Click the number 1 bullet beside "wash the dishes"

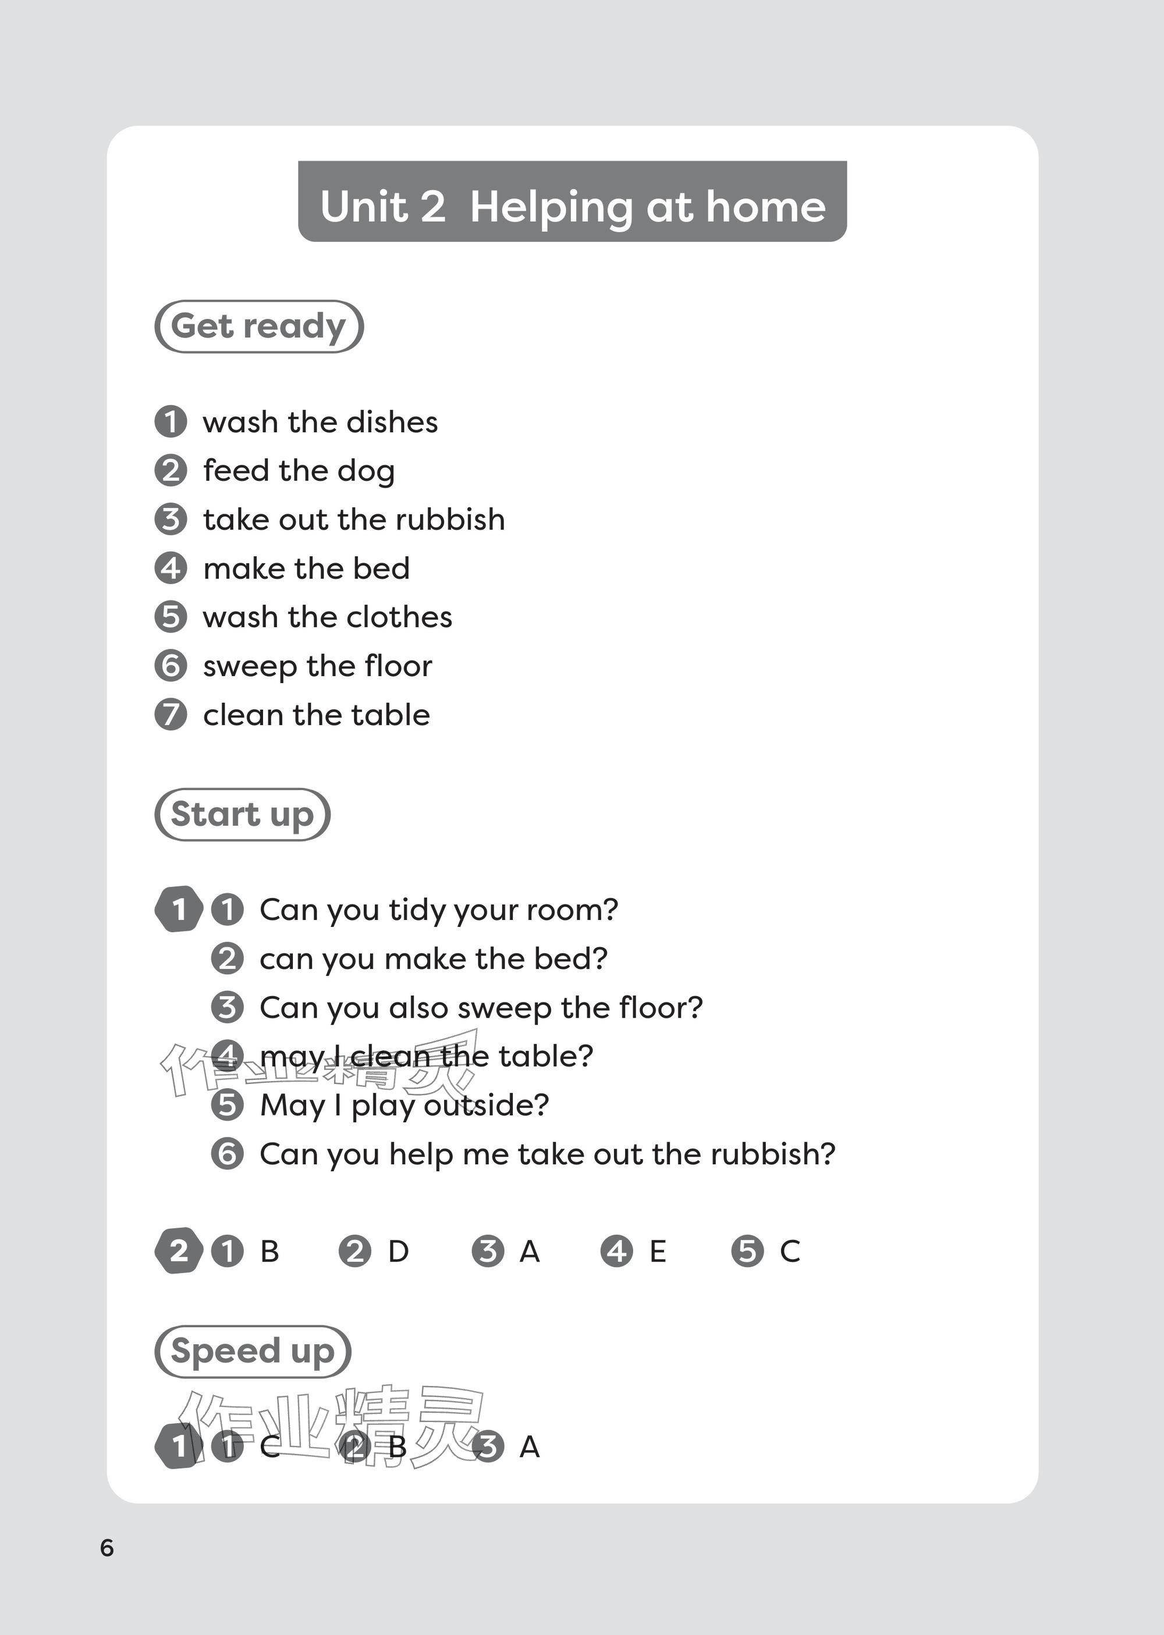coord(171,422)
